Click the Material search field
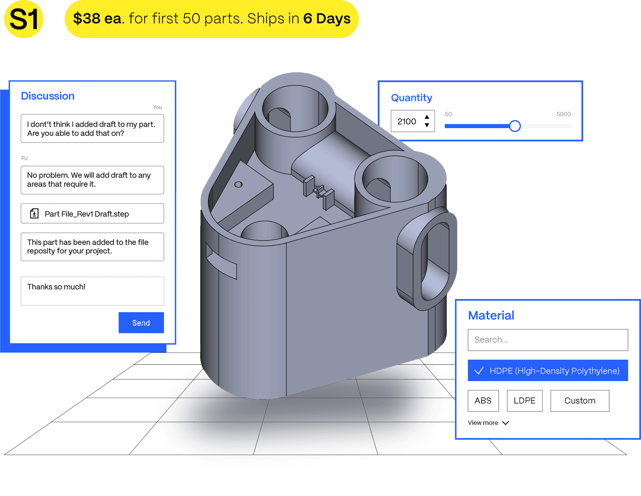641x496 pixels. click(547, 340)
